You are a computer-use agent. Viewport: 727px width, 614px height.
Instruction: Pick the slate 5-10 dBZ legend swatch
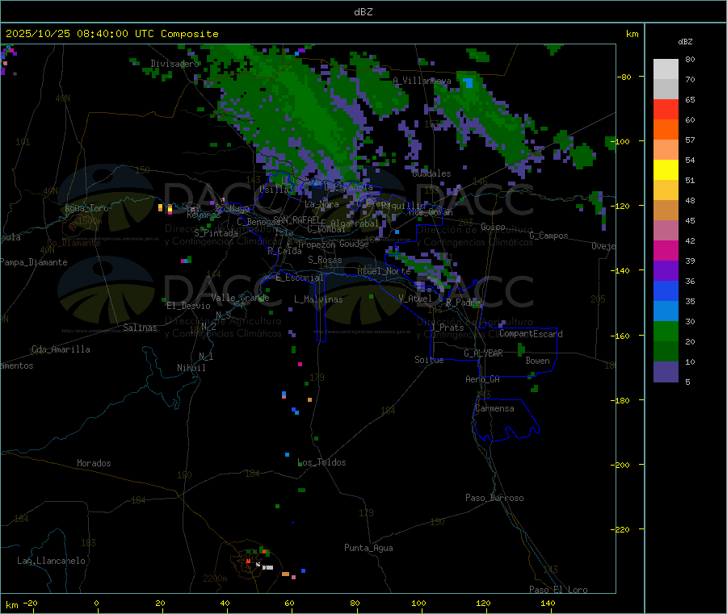click(666, 372)
